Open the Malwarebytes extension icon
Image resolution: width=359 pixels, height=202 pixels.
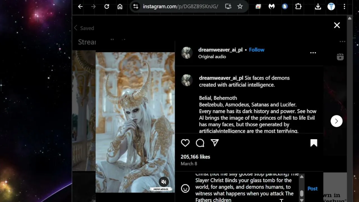click(271, 6)
